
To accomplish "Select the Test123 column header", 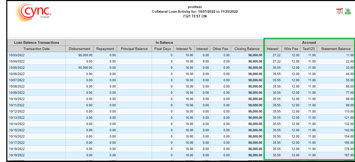I will (309, 49).
